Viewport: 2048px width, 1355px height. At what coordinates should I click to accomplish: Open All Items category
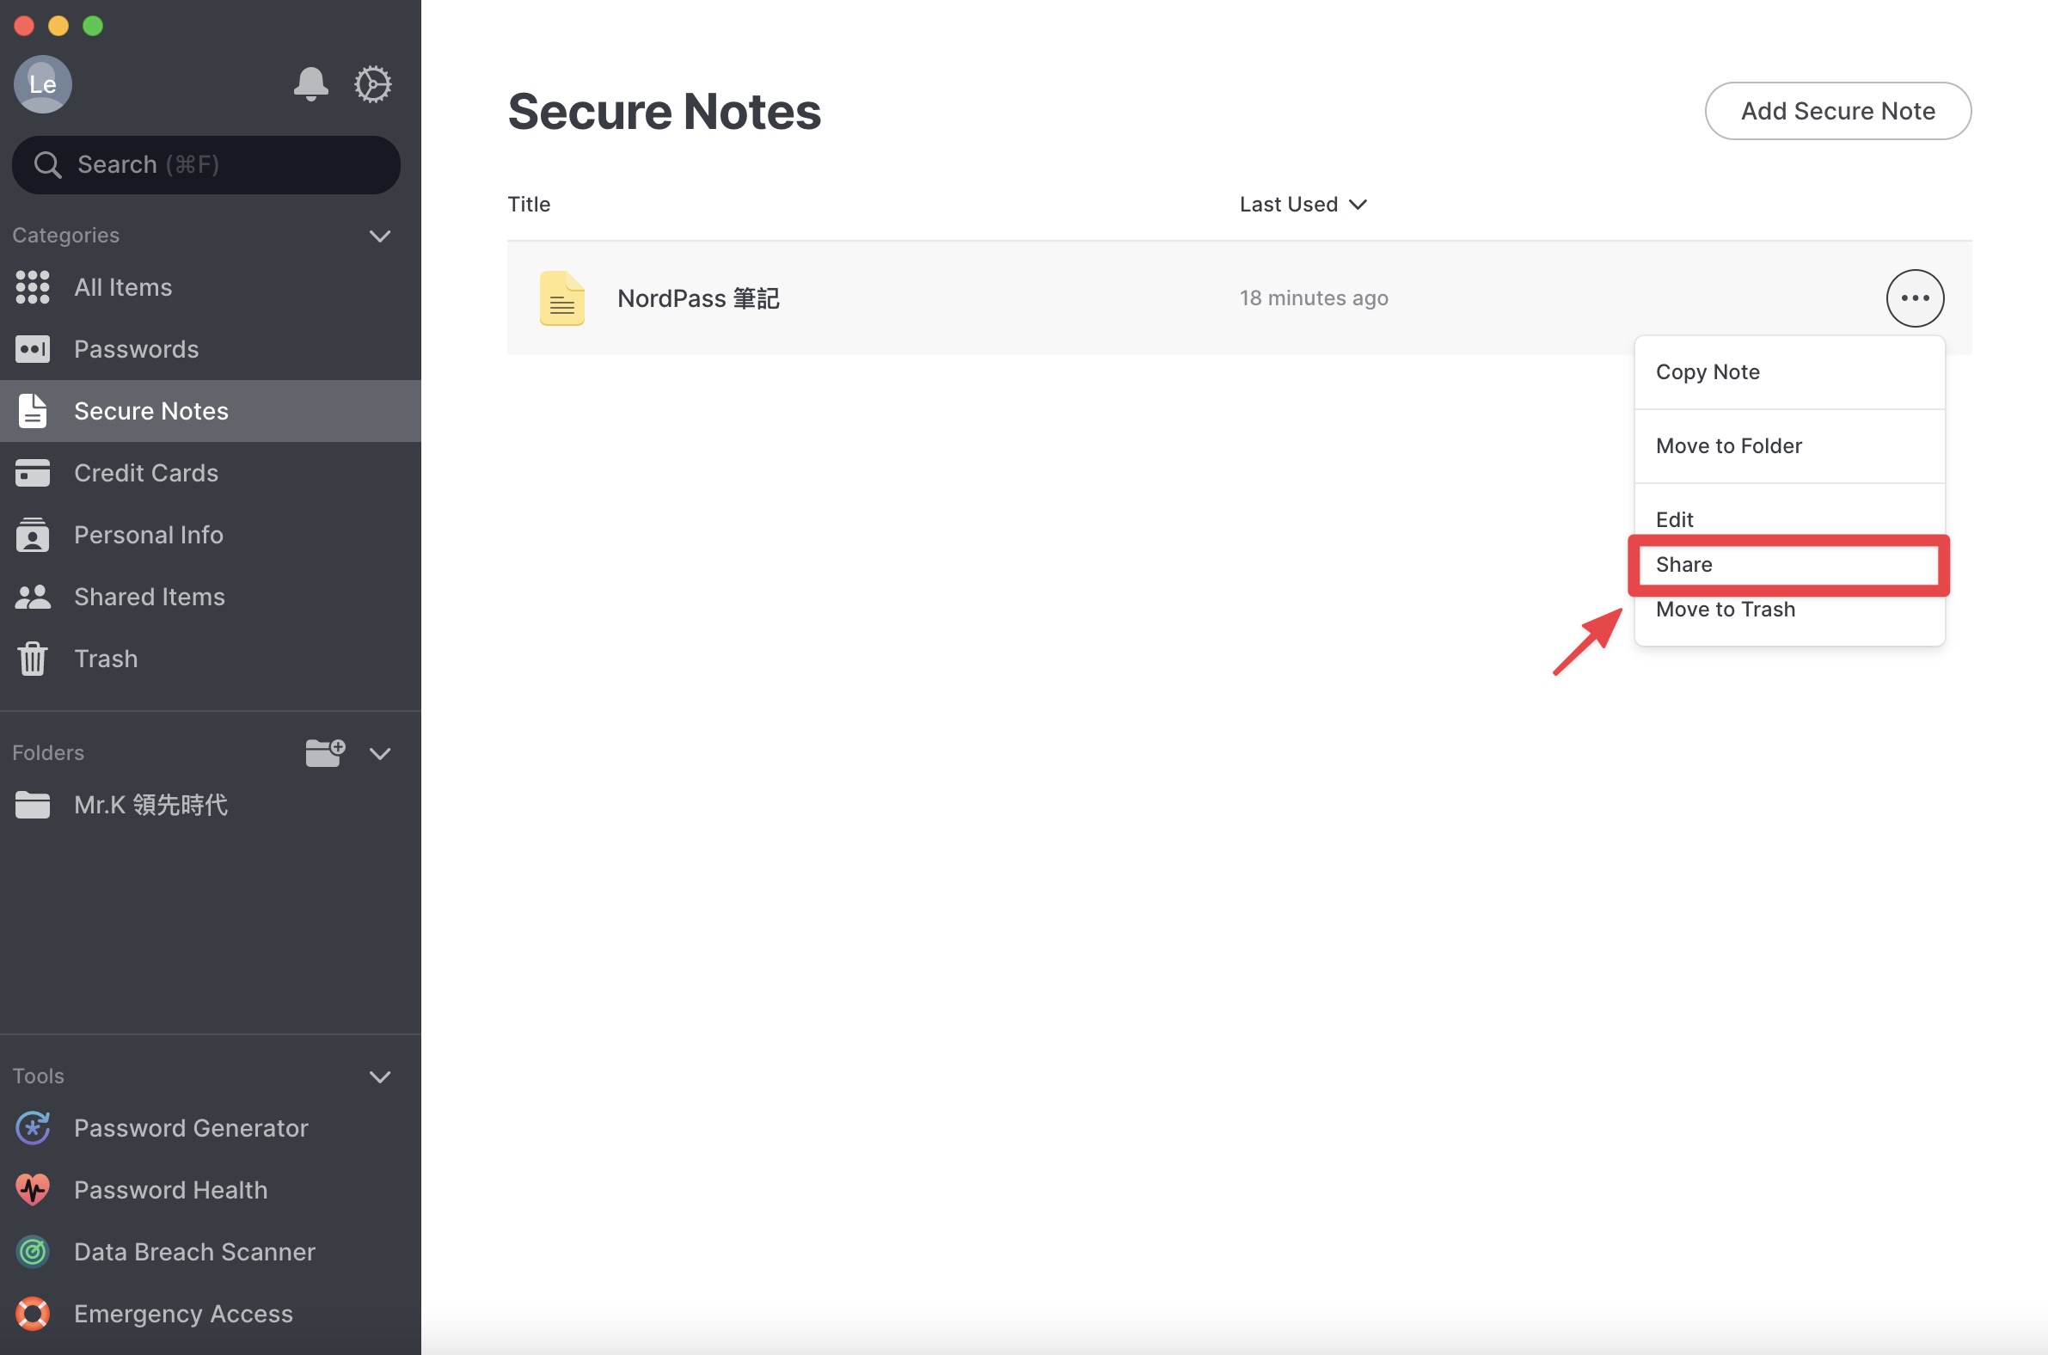coord(211,287)
